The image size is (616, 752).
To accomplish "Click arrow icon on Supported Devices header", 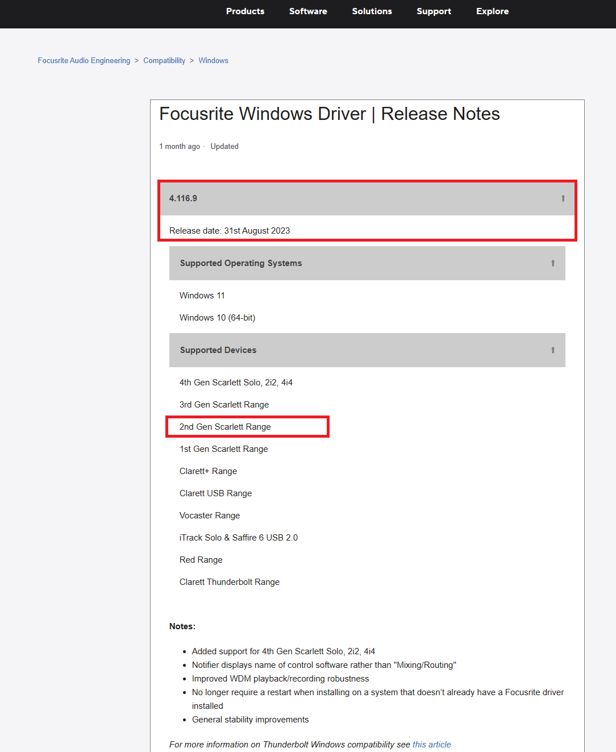I will (553, 350).
